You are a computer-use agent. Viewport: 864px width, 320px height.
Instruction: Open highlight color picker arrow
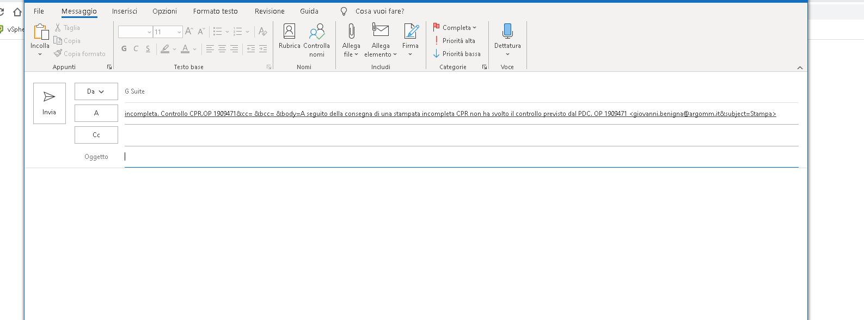pyautogui.click(x=175, y=49)
